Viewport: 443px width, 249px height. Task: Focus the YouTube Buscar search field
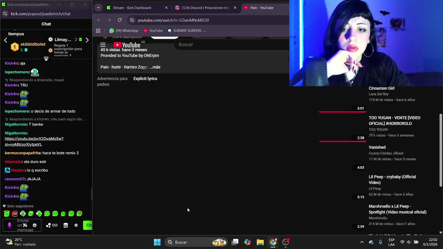[232, 45]
